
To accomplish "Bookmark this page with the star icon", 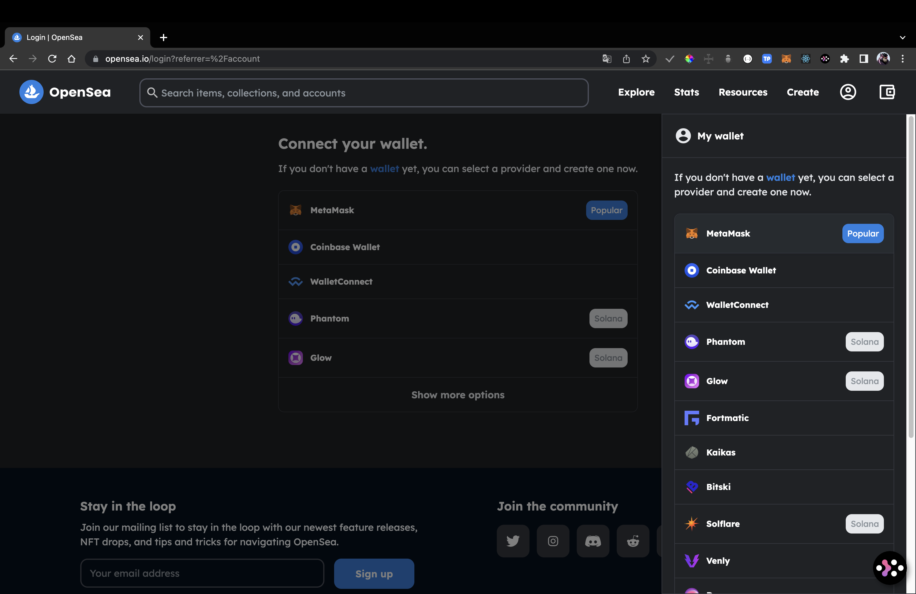I will tap(646, 59).
